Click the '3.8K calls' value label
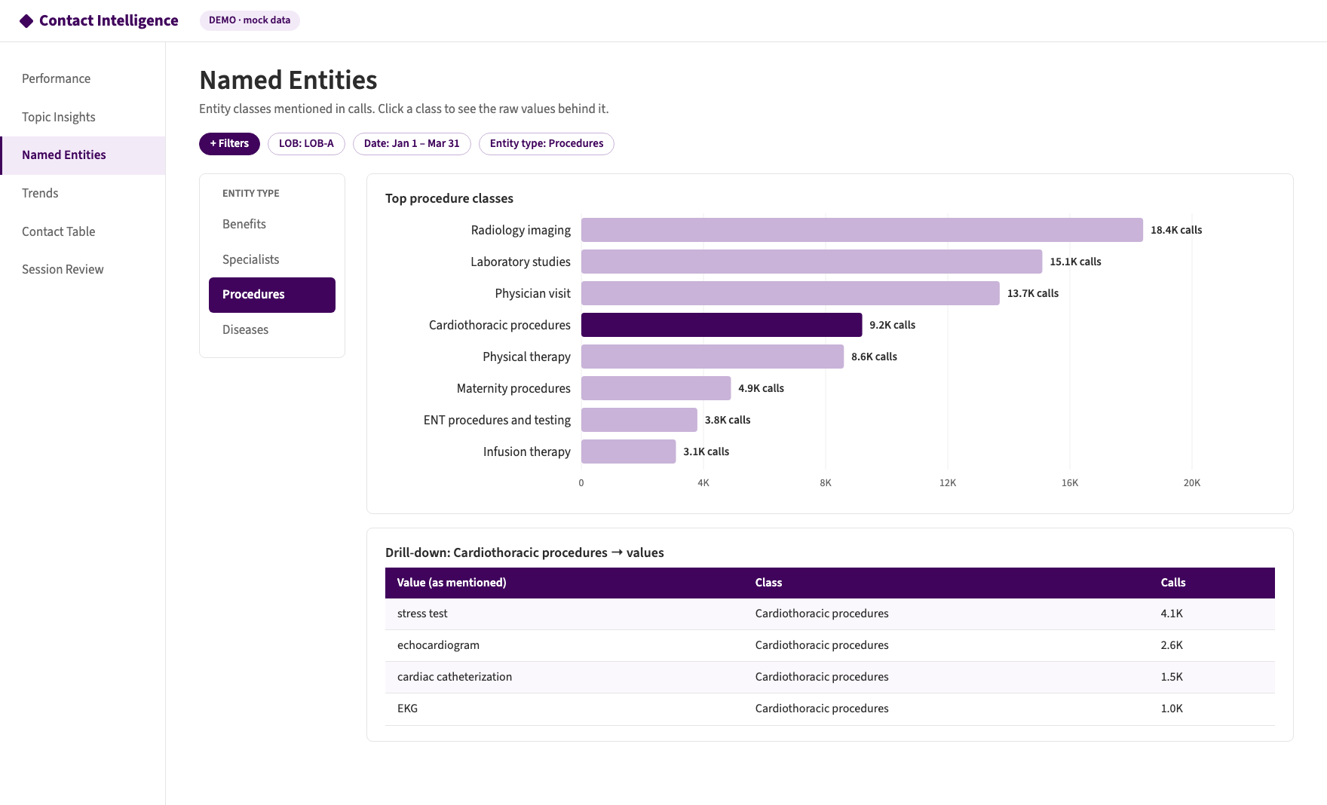 pyautogui.click(x=728, y=421)
